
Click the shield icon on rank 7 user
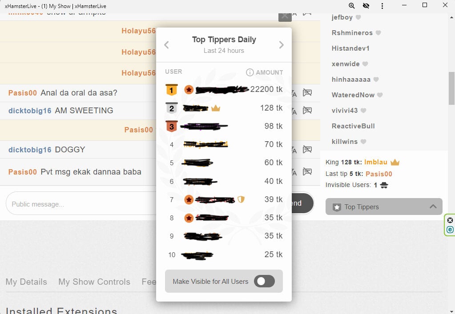pyautogui.click(x=241, y=199)
